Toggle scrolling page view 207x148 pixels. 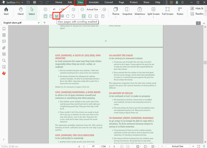pos(57,16)
